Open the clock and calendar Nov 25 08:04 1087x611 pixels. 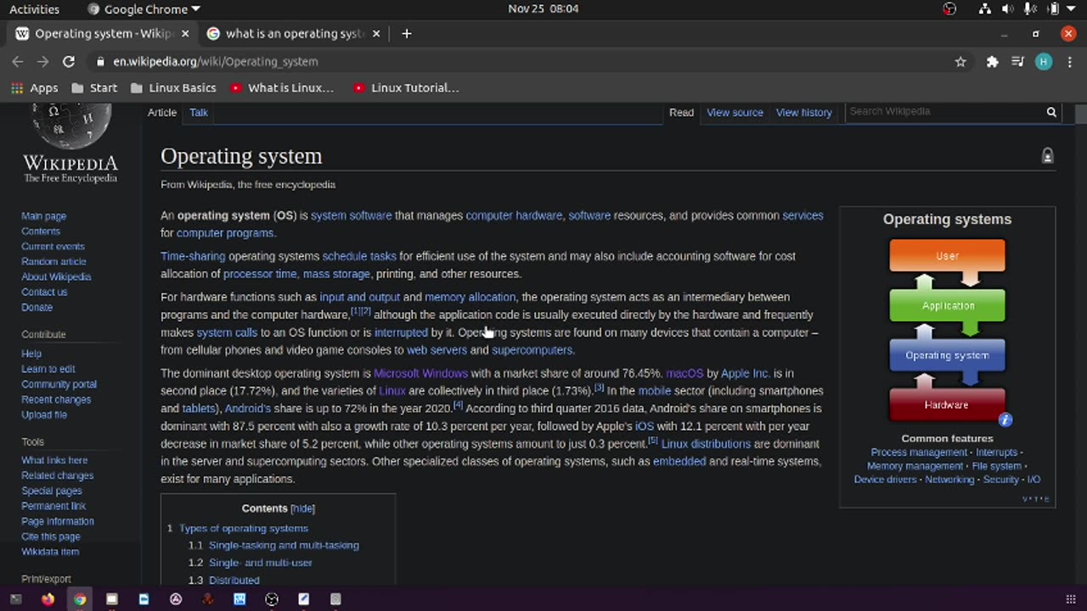coord(543,8)
